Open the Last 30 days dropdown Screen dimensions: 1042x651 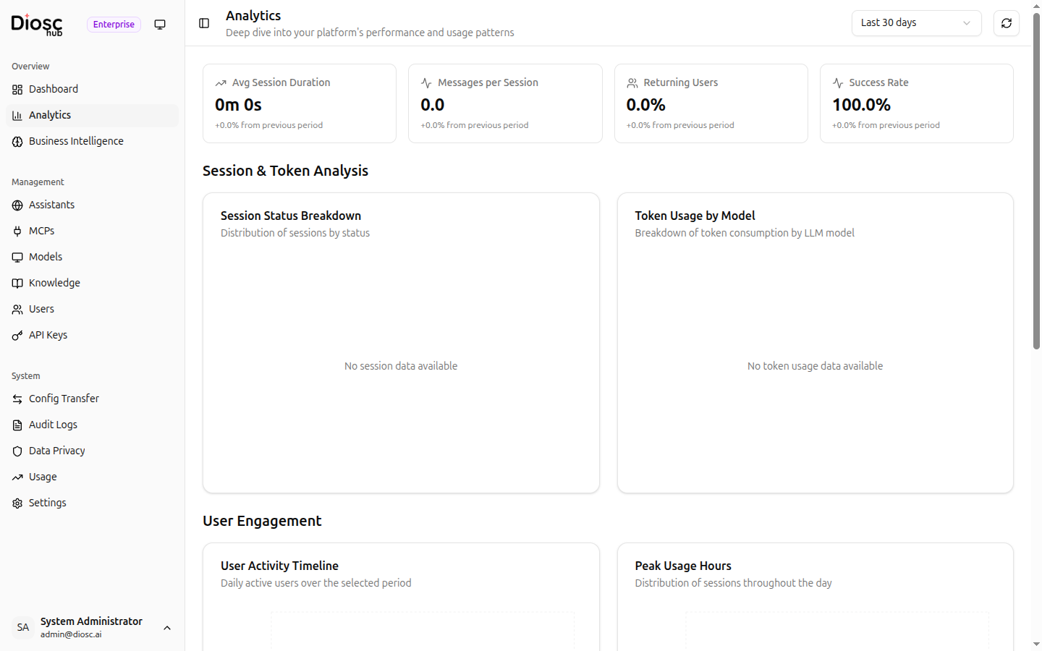point(916,23)
